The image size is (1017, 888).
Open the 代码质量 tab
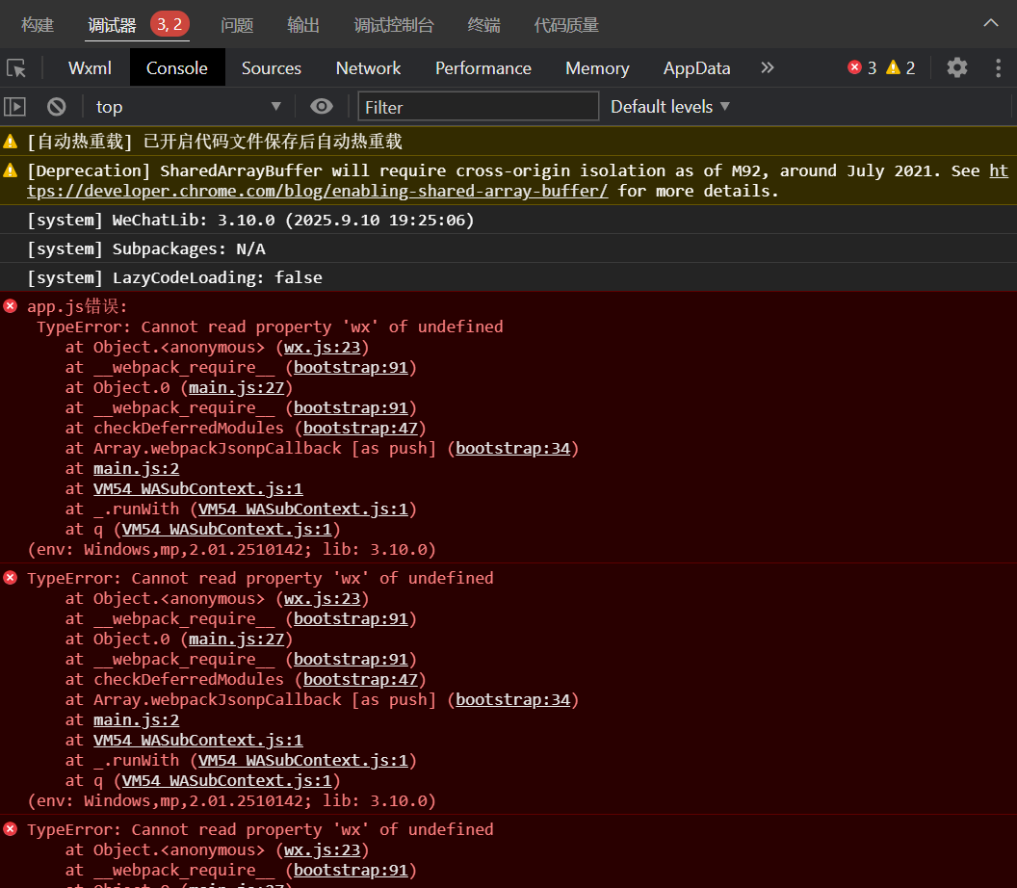pyautogui.click(x=566, y=26)
